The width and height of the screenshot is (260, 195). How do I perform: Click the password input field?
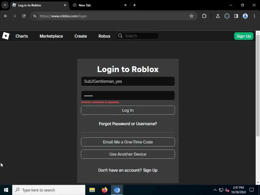coord(128,95)
